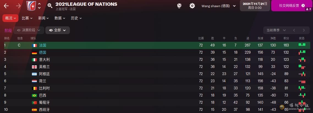313x113 pixels.
Task: Click the online users icon
Action: pos(308,9)
